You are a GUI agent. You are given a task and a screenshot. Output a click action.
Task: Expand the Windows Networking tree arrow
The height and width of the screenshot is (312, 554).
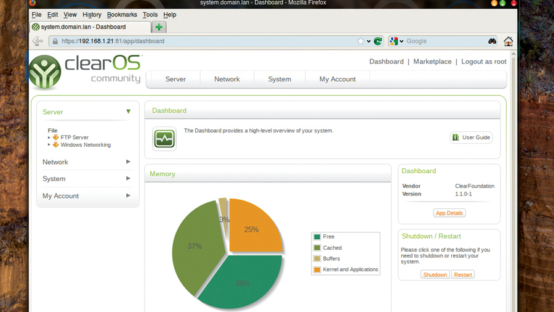coord(49,145)
